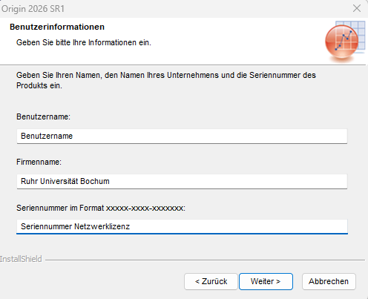The height and width of the screenshot is (299, 368).
Task: Focus the Benutzername input field
Action: [182, 136]
